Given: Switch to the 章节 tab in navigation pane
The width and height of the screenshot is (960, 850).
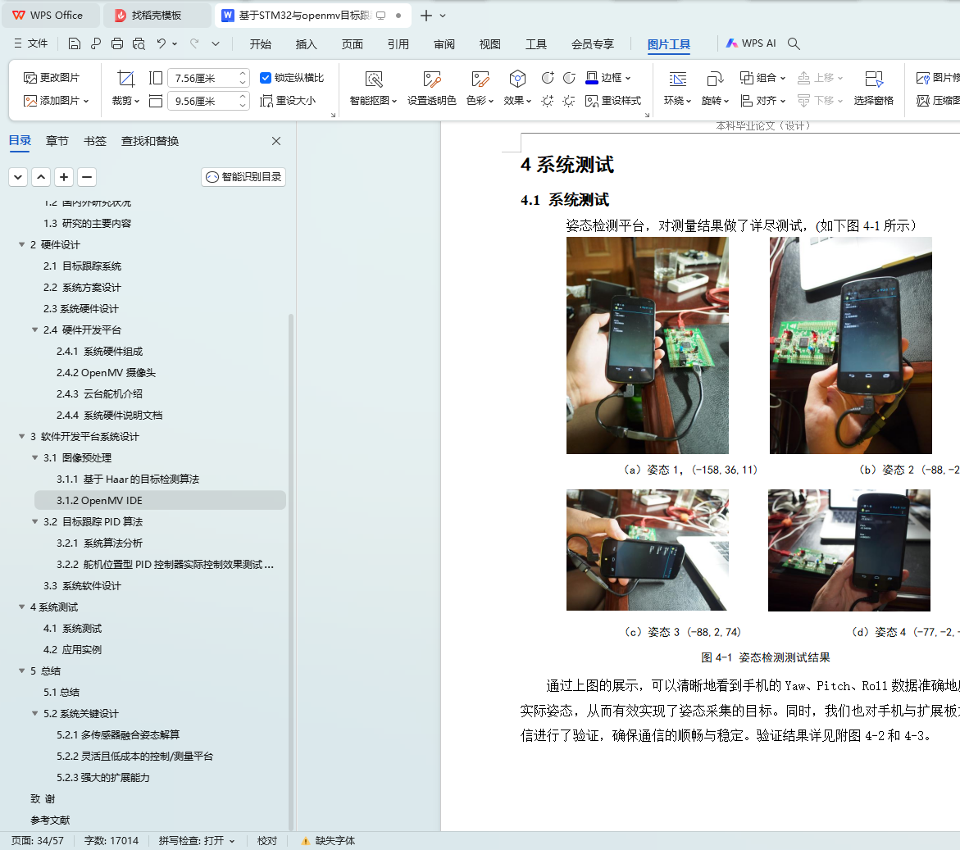Looking at the screenshot, I should 57,141.
